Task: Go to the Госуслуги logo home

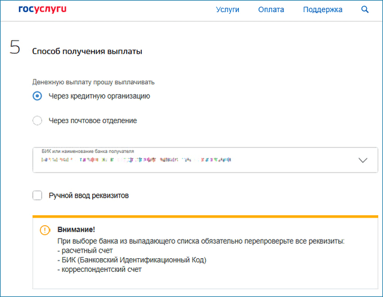Action: pos(42,9)
